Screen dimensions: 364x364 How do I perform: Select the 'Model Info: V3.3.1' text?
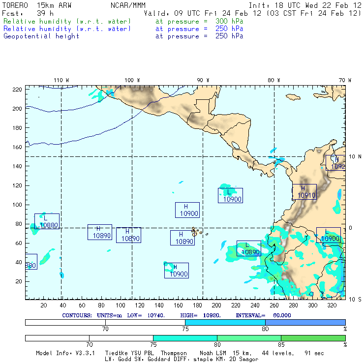(x=65, y=353)
